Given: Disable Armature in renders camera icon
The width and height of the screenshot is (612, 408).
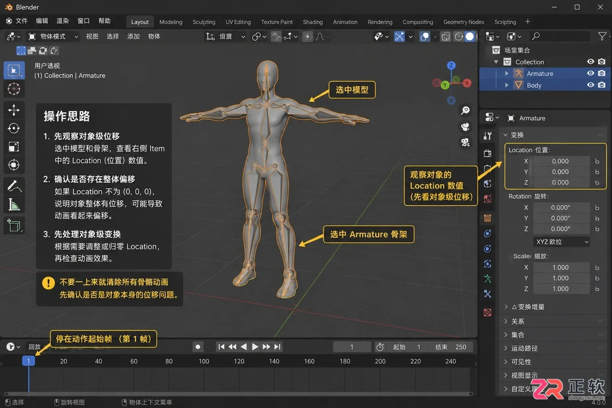Looking at the screenshot, I should (602, 74).
